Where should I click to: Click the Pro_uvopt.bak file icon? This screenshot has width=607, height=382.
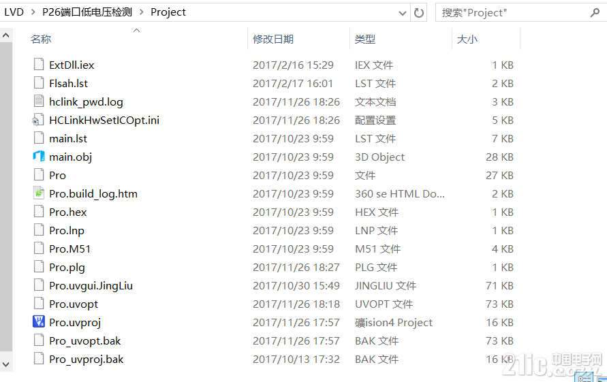coord(39,340)
